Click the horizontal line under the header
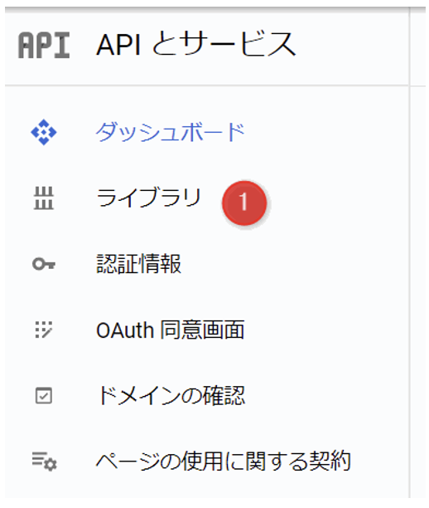Screen dimensions: 429x508 pos(207,85)
